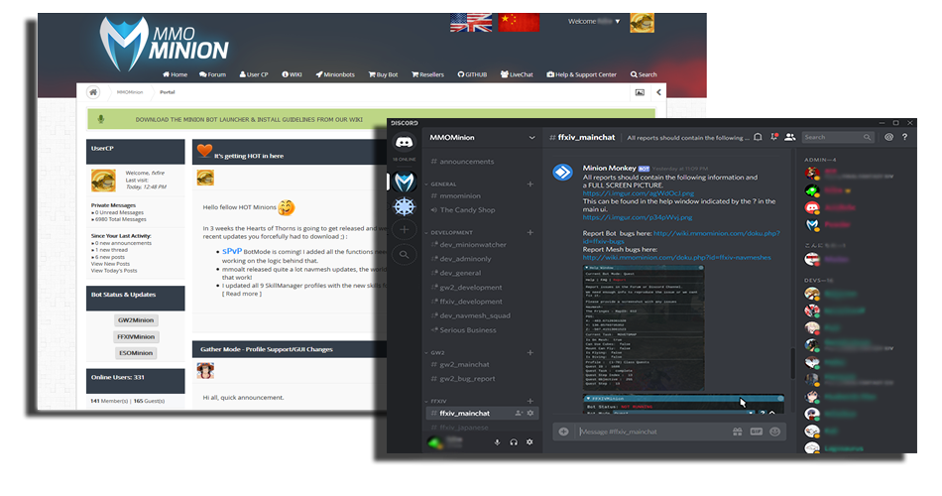Open View Today's Posts link
Image resolution: width=942 pixels, height=496 pixels.
[114, 271]
